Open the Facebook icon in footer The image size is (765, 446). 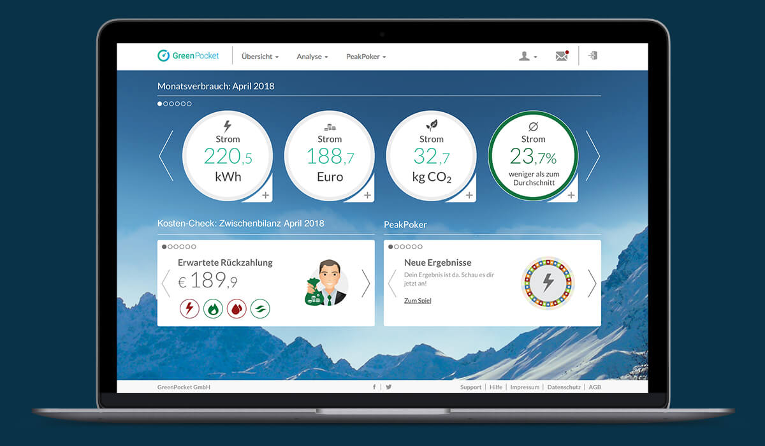click(x=374, y=387)
